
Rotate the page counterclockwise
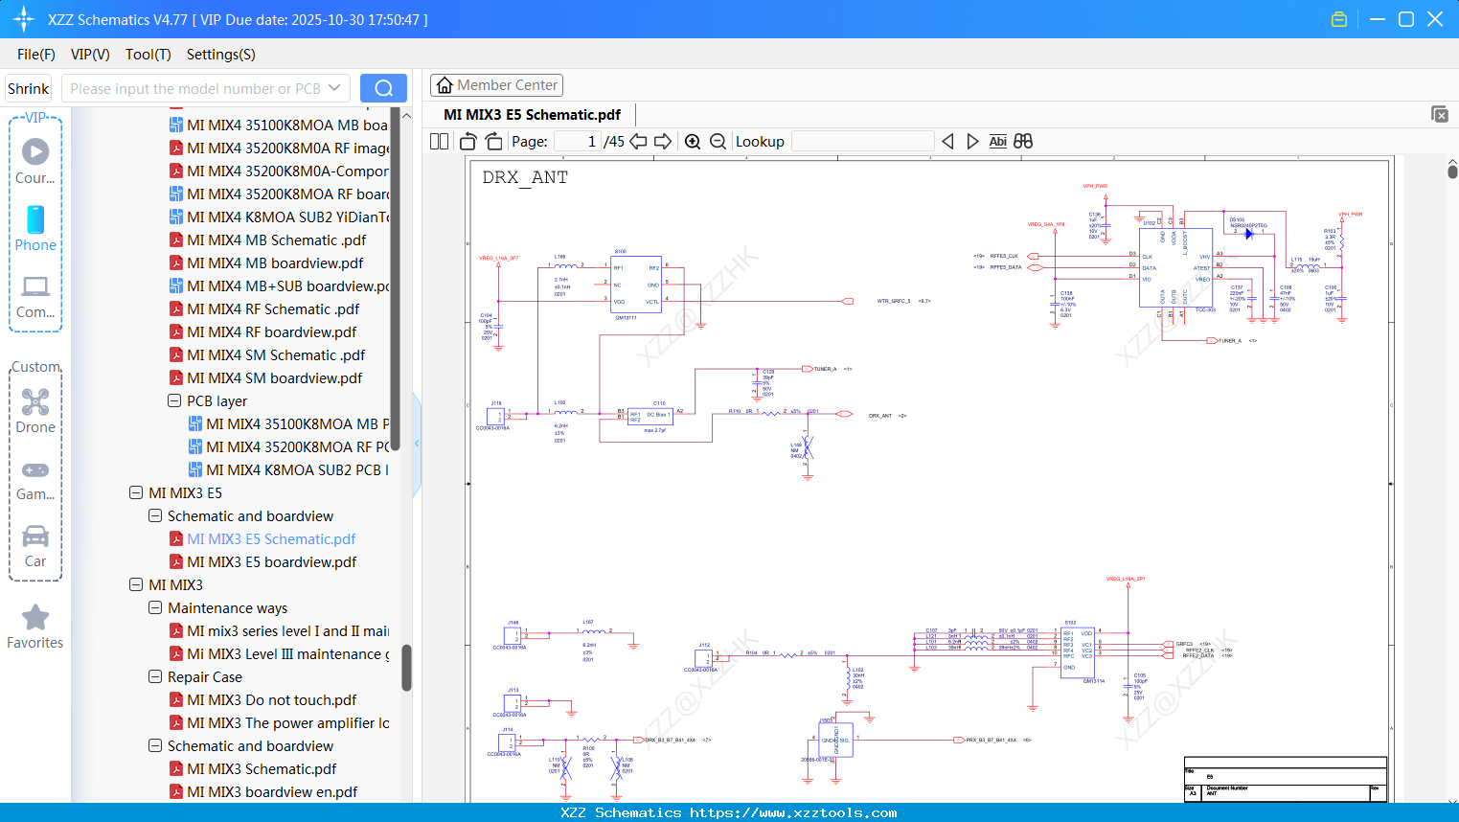click(x=468, y=142)
